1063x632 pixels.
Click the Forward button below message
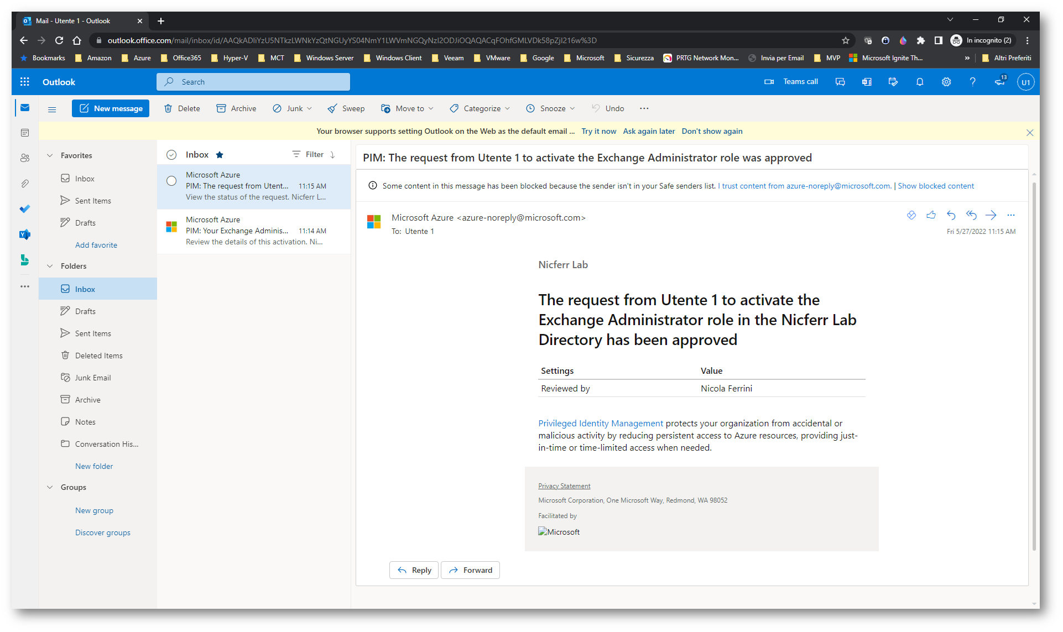tap(471, 570)
